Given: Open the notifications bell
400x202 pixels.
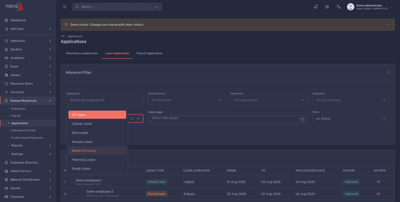Looking at the screenshot, I should 316,7.
